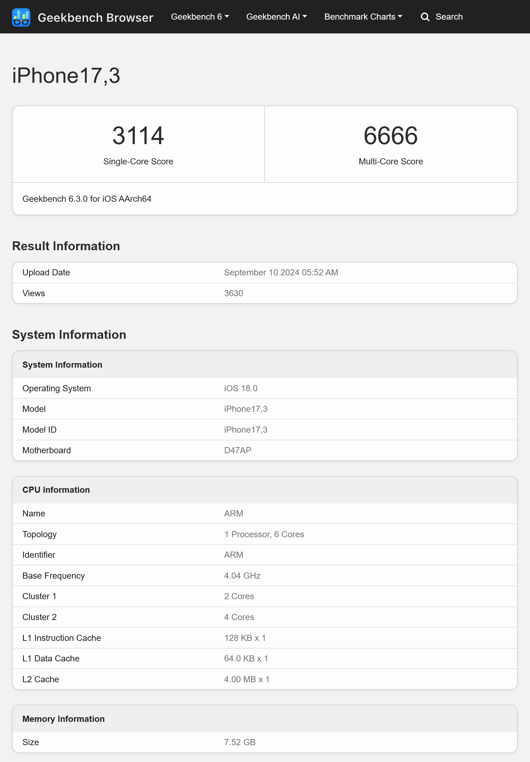
Task: Click the L1 Data Cache value 64.0 KB x 1
Action: coord(246,658)
